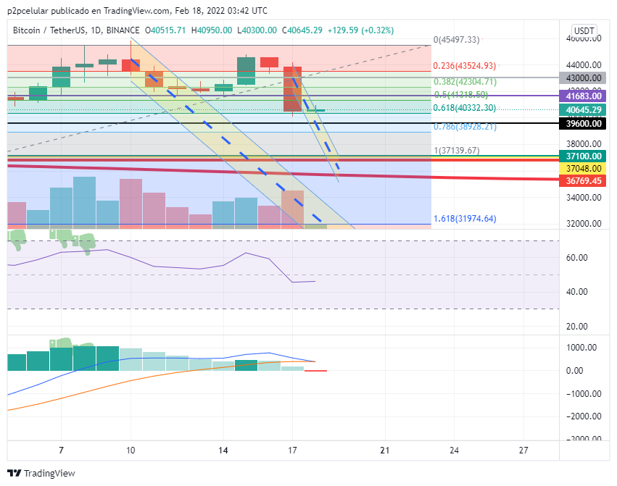
Task: Click date label 7 on time axis
Action: tap(61, 451)
